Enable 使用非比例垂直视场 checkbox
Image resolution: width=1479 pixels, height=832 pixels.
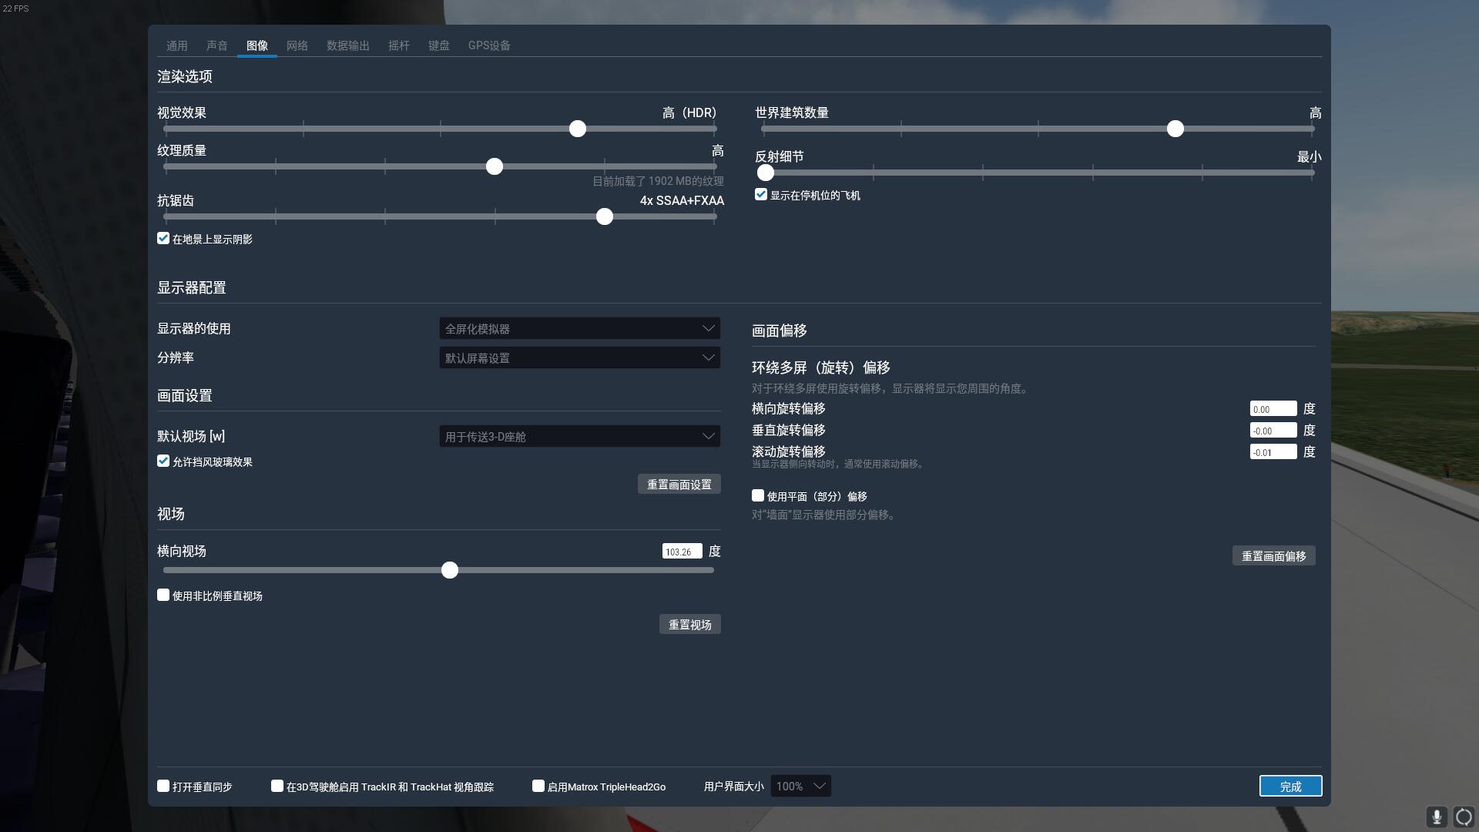coord(163,595)
